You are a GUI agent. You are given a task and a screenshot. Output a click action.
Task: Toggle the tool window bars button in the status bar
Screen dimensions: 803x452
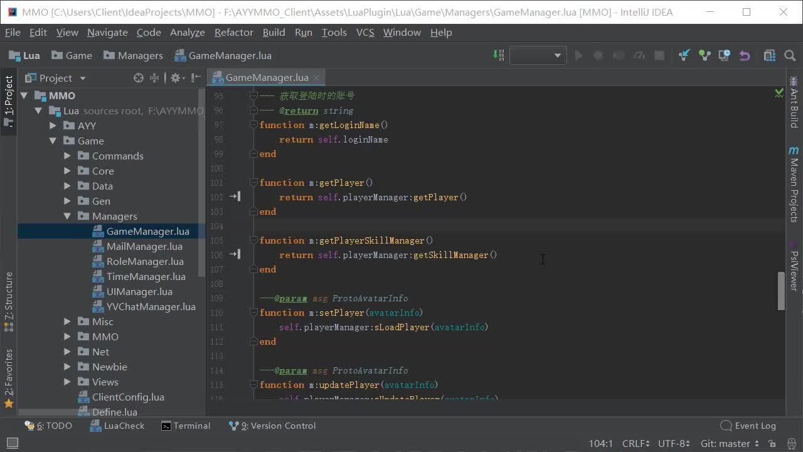12,443
